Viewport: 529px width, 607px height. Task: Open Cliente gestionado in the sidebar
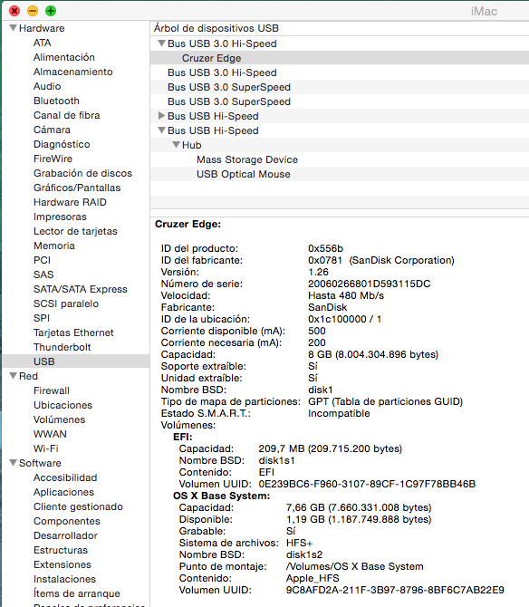[x=78, y=506]
